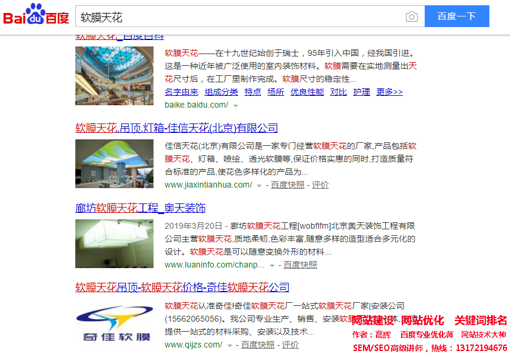Open 佳信天花(北京)有限公司 result title
The width and height of the screenshot is (510, 361).
[x=176, y=128]
